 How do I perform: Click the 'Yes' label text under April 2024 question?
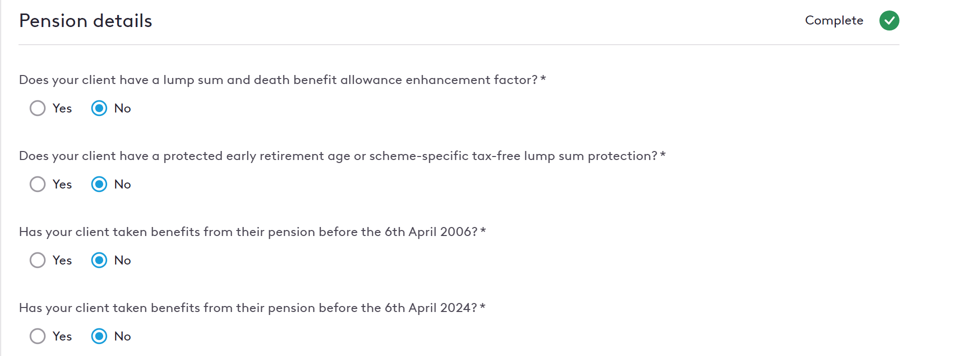[62, 336]
